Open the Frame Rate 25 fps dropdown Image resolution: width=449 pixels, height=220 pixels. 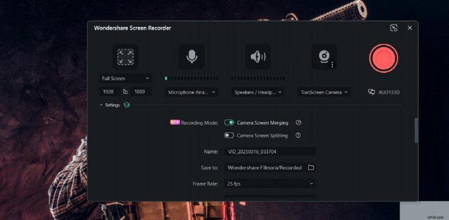[x=270, y=184]
